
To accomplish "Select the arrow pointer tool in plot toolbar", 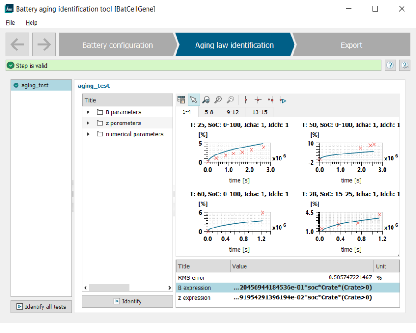I will coord(194,99).
